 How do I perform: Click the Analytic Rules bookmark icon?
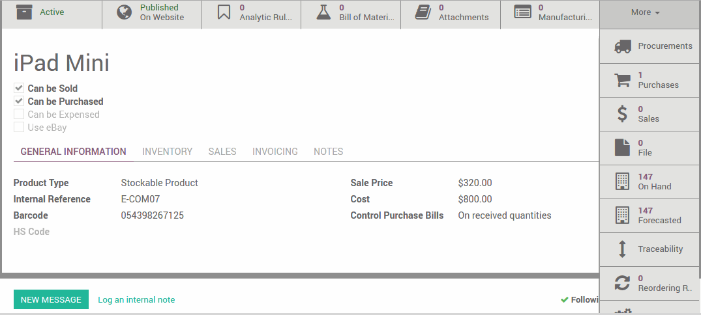point(224,12)
